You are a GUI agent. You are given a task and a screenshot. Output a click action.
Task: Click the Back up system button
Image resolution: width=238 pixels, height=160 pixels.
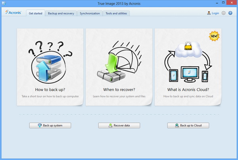point(50,125)
